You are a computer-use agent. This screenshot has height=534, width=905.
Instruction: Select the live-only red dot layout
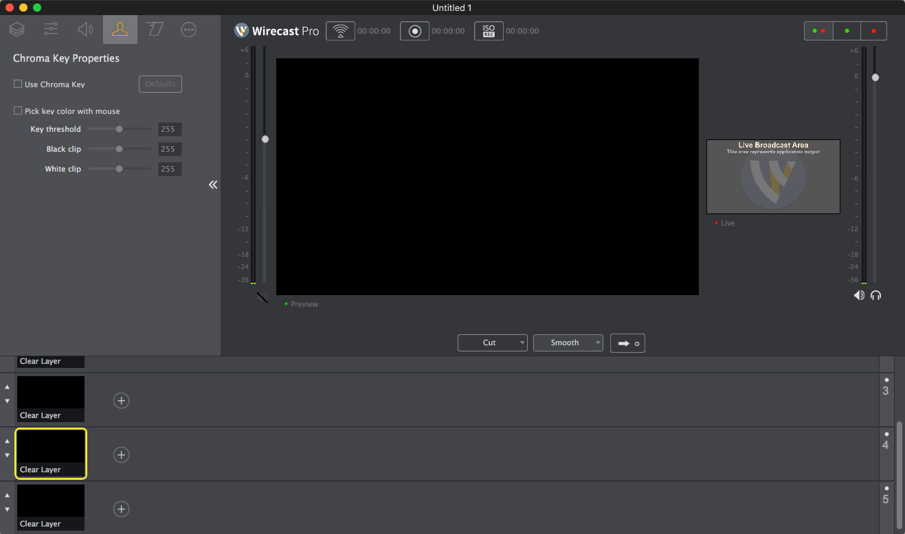[x=873, y=31]
